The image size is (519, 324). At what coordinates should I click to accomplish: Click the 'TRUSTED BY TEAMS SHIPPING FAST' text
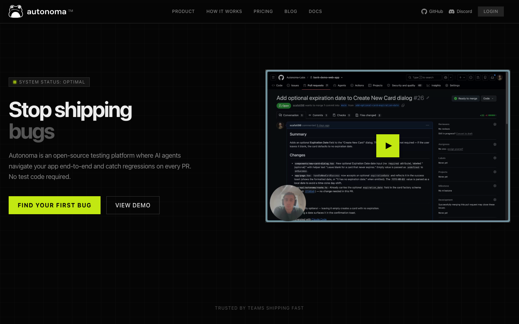[259, 308]
